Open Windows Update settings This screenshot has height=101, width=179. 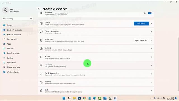click(x=17, y=72)
